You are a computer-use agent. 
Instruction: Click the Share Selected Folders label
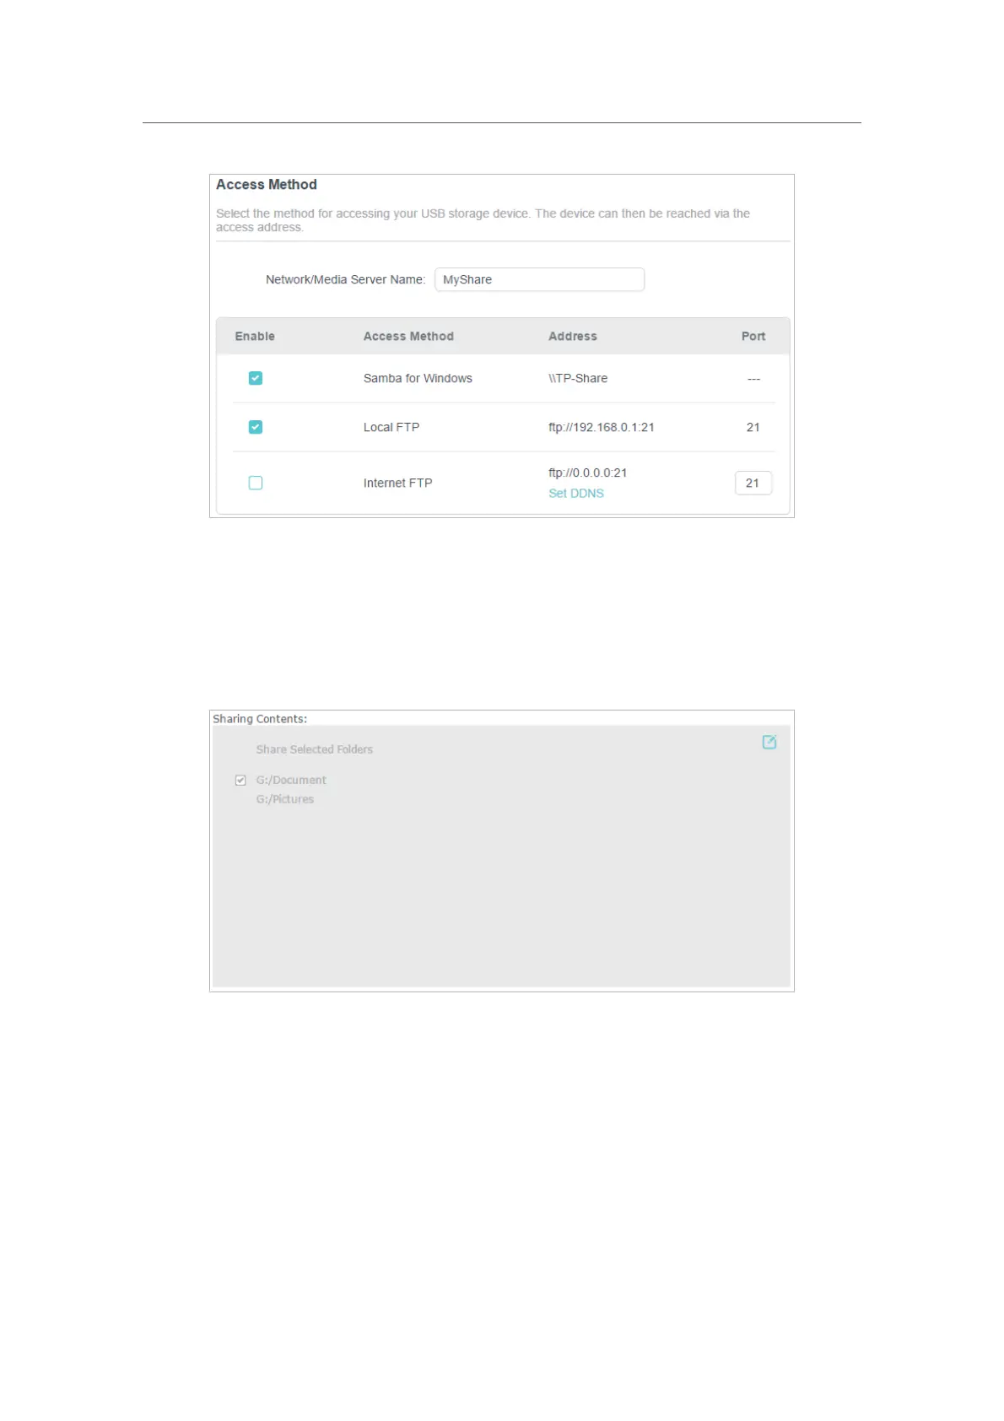(315, 749)
